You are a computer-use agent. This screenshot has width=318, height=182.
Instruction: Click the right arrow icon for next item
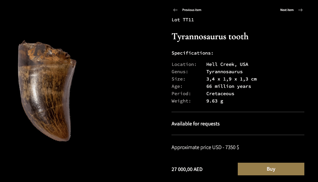[x=300, y=10]
